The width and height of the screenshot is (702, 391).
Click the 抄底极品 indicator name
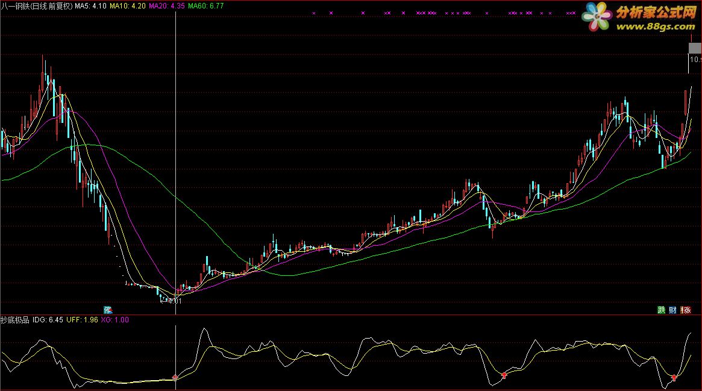coord(15,320)
